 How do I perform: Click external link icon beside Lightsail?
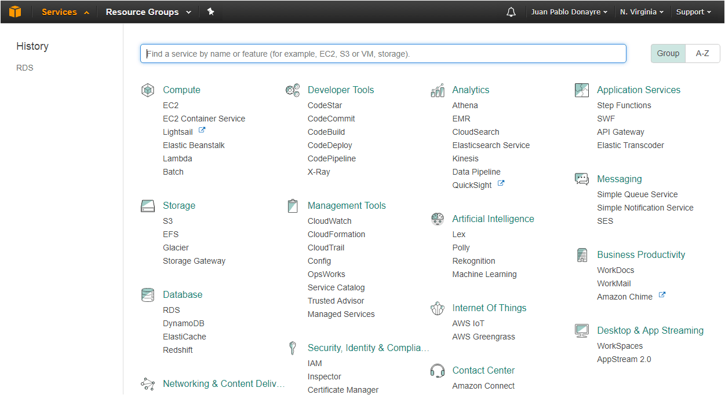(x=202, y=131)
